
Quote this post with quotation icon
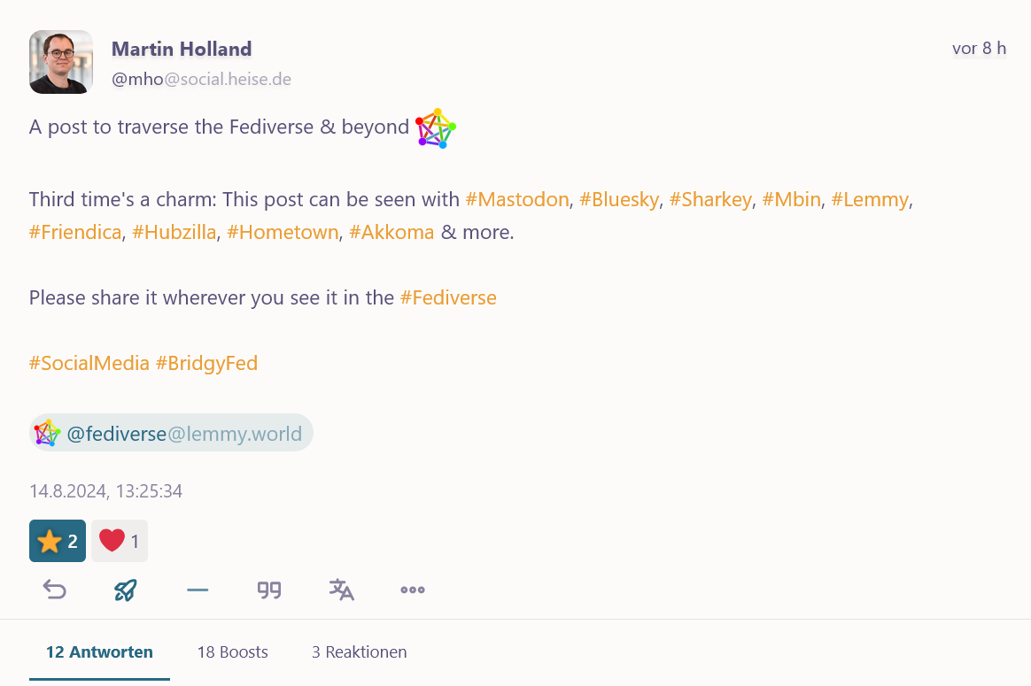(x=269, y=590)
